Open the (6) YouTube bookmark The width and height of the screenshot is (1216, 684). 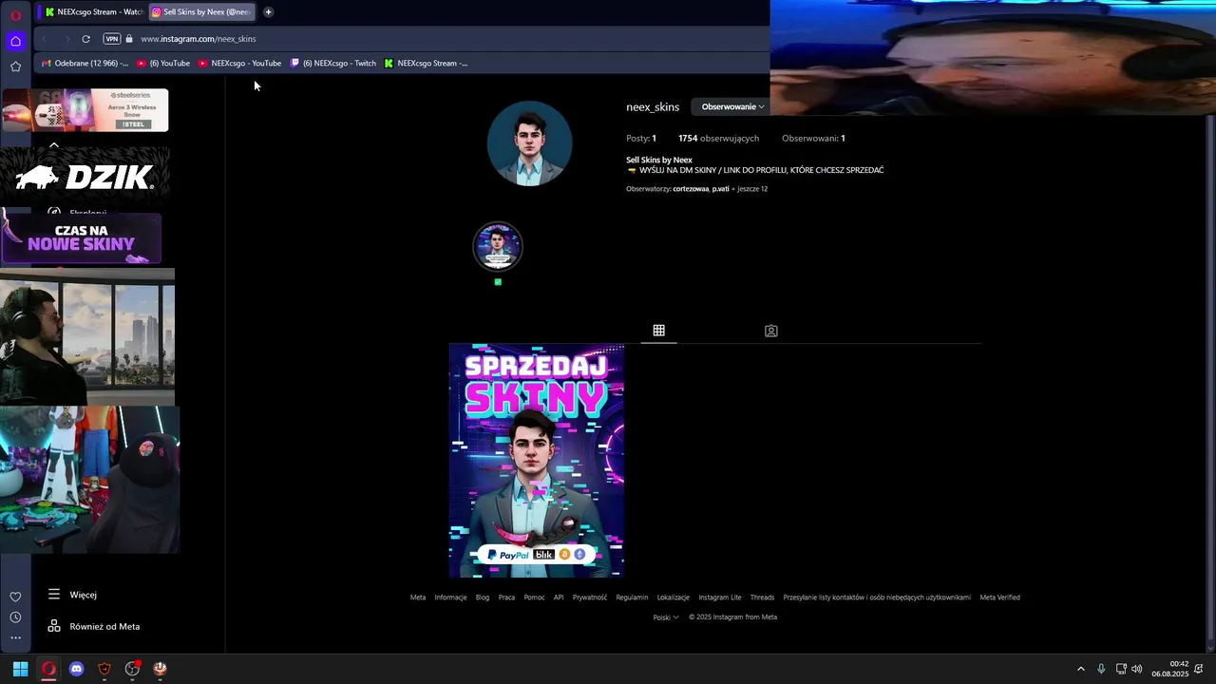point(163,64)
